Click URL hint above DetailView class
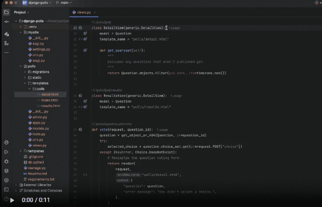Viewport: 322px width, 207px height. (101, 22)
